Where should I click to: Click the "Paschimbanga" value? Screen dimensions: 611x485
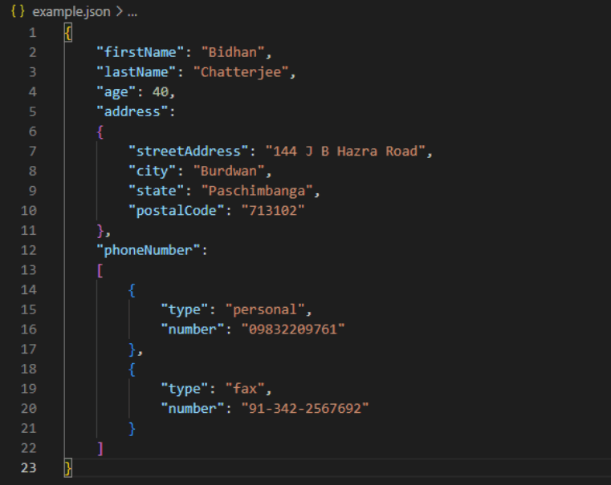click(x=257, y=191)
